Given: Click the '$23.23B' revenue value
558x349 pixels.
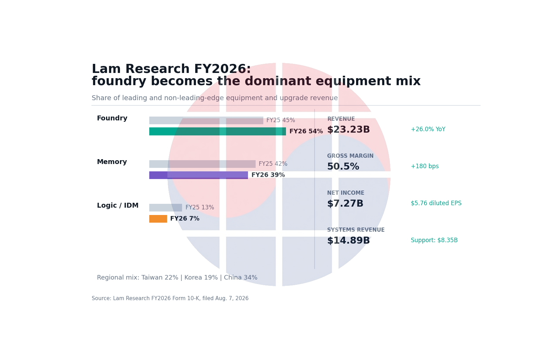Looking at the screenshot, I should click(x=348, y=130).
